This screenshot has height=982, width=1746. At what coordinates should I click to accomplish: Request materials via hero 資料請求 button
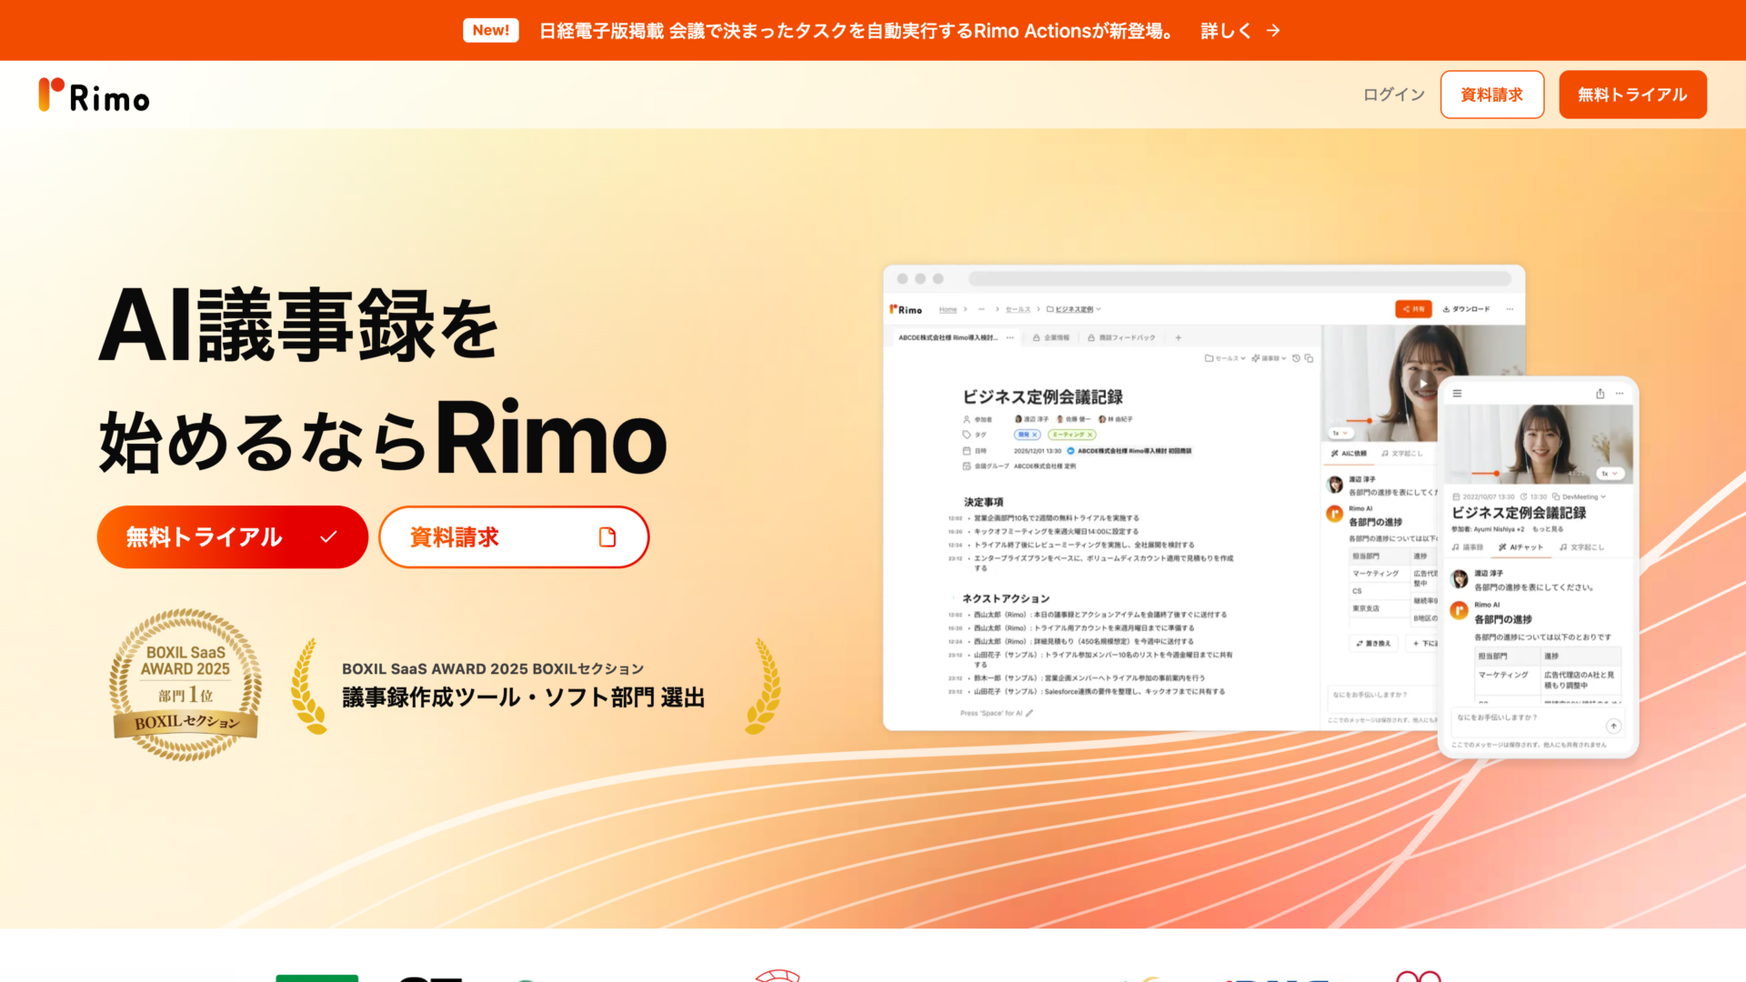[514, 536]
